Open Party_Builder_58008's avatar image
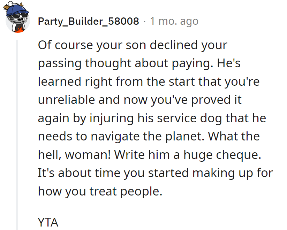This screenshot has width=287, height=230. coord(17,17)
